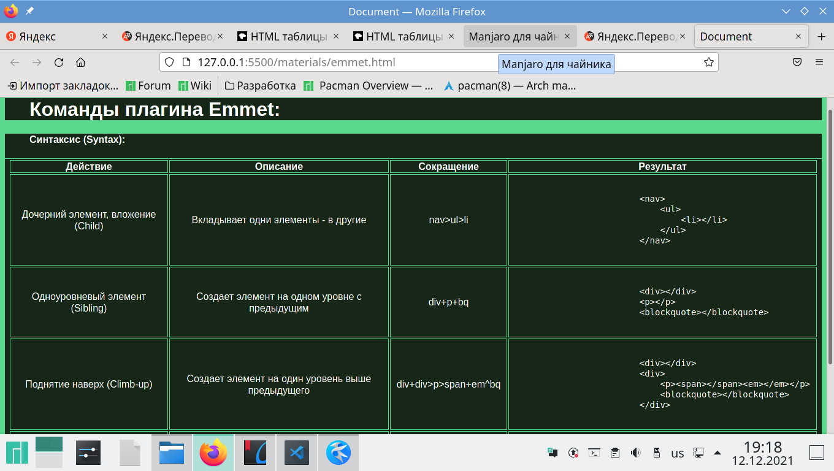Click the div+p+bq abbreviation cell
This screenshot has width=834, height=471.
(448, 302)
